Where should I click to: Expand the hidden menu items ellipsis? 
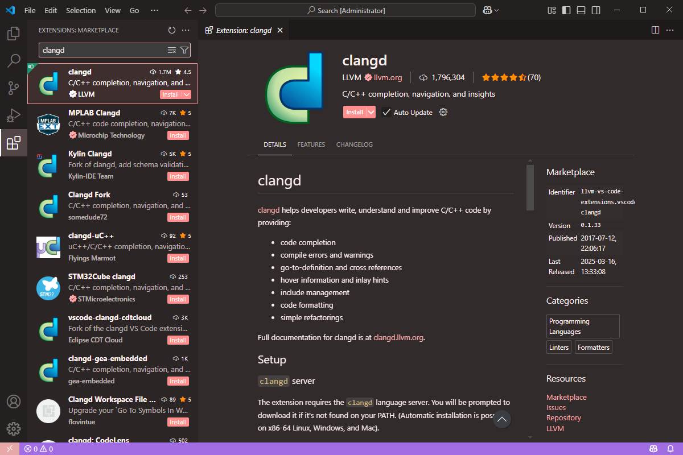154,10
